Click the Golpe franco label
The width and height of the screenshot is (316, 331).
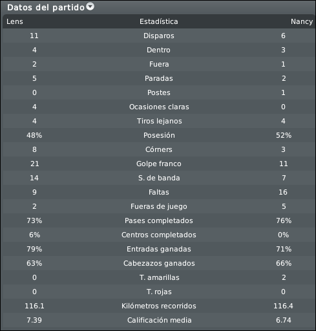point(159,164)
